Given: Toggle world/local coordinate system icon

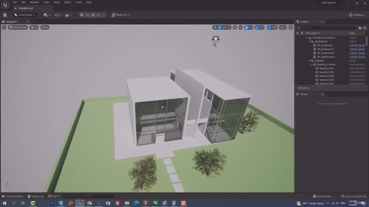Looking at the screenshot, I should point(235,28).
